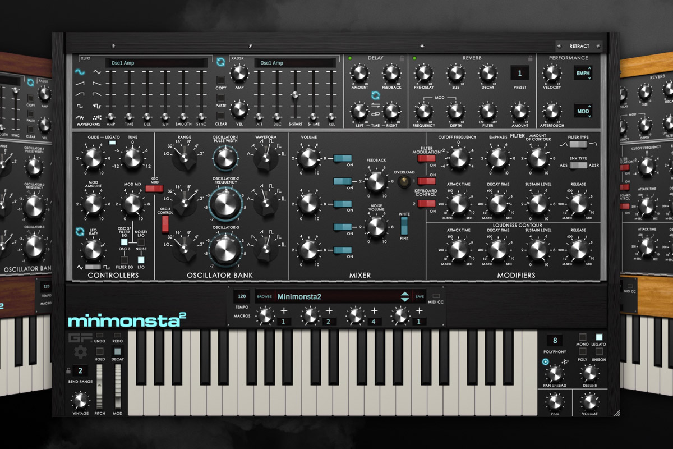
Task: Click the XADSR Clear button
Action: (221, 116)
